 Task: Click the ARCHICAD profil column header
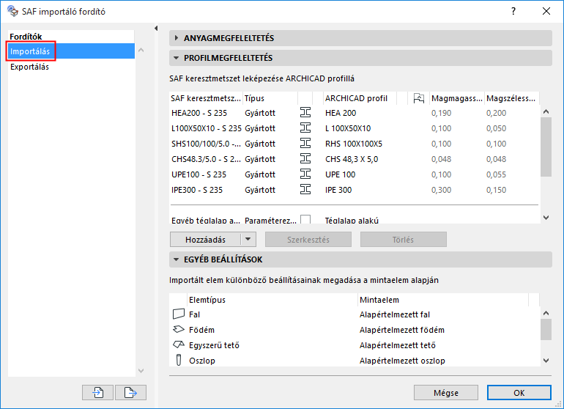pyautogui.click(x=360, y=98)
